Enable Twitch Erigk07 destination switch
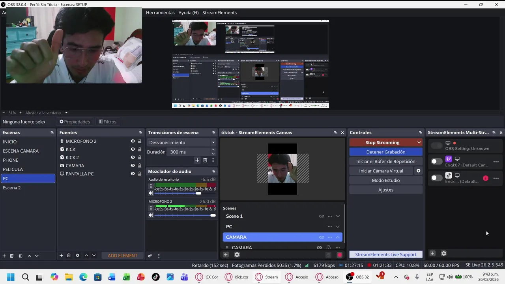Screen dimensions: 505x284 [436, 161]
